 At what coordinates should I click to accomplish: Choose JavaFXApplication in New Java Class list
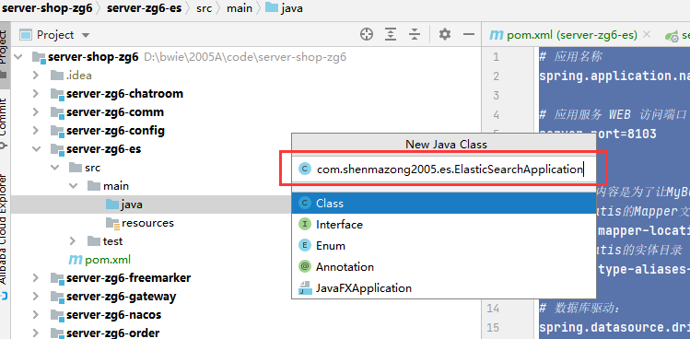click(444, 288)
